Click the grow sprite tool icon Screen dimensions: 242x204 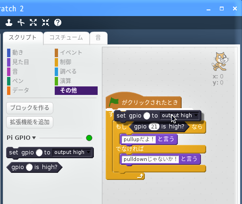pyautogui.click(x=33, y=23)
